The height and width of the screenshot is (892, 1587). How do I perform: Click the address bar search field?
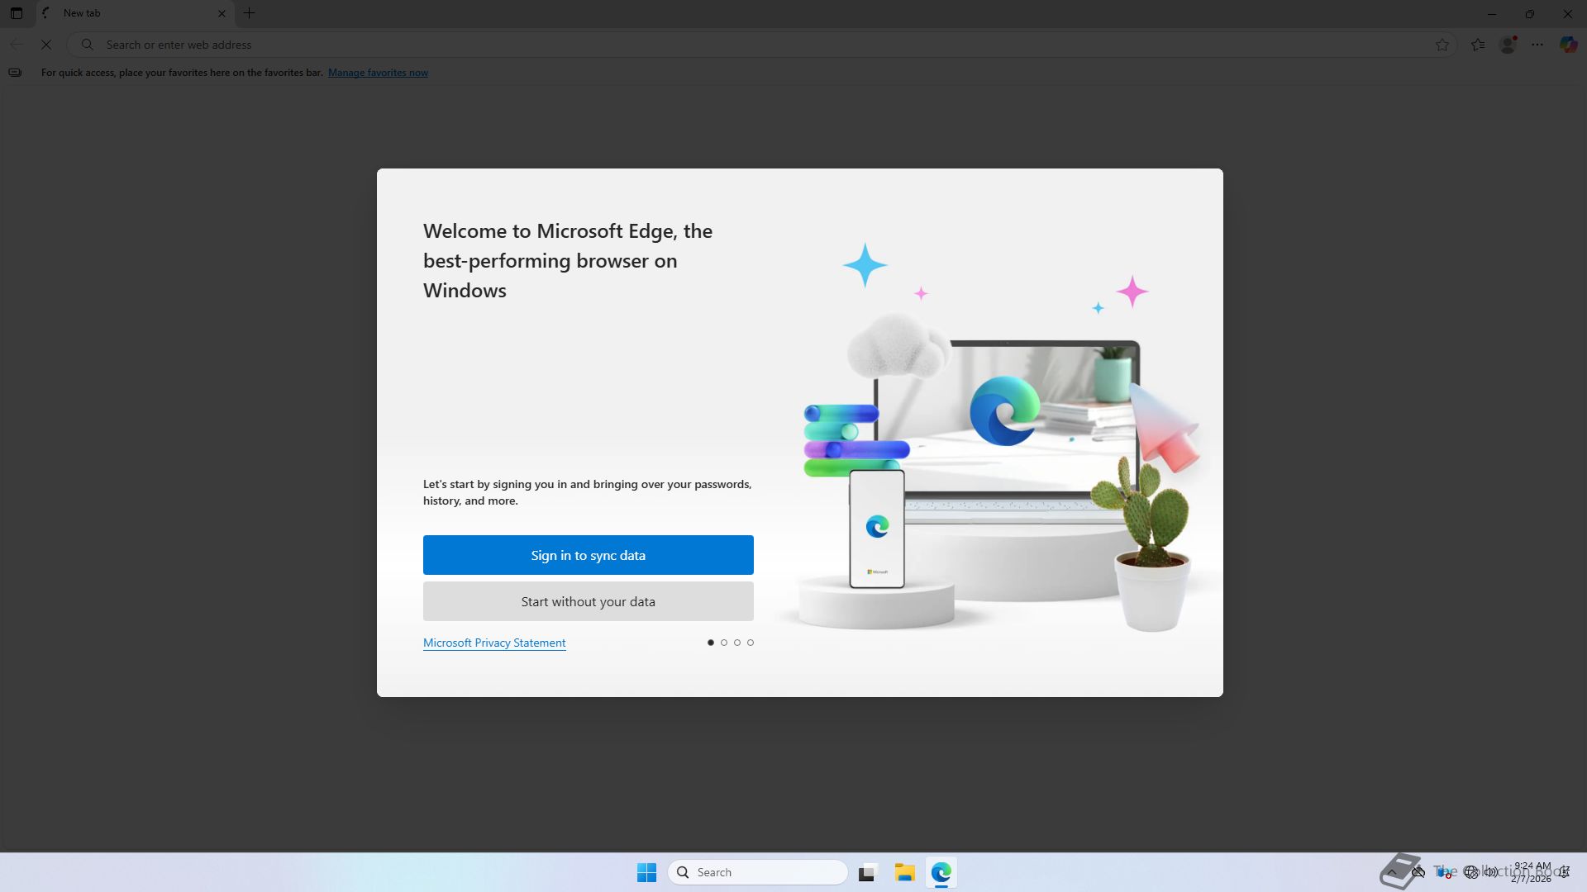point(744,45)
